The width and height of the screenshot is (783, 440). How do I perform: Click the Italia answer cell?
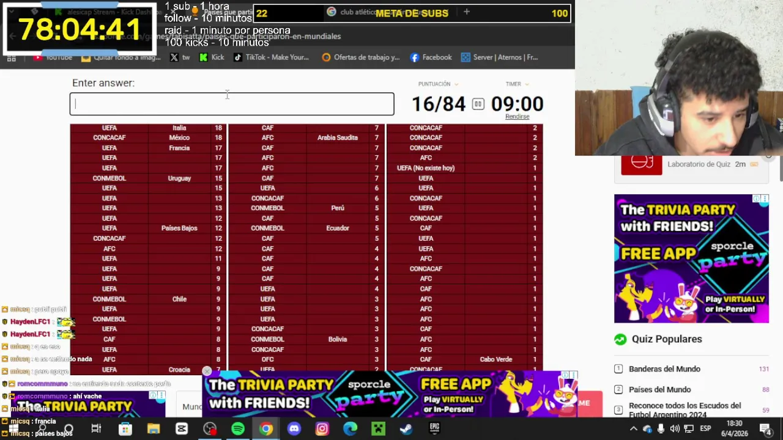pyautogui.click(x=179, y=128)
